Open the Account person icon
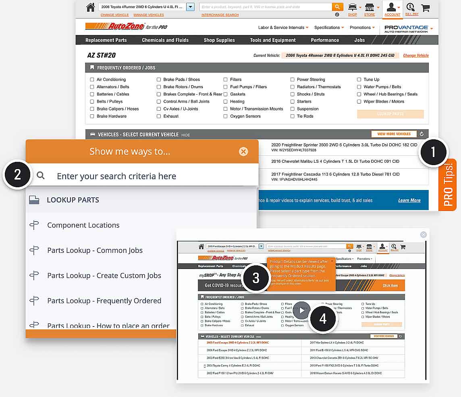This screenshot has height=397, width=461. click(391, 7)
